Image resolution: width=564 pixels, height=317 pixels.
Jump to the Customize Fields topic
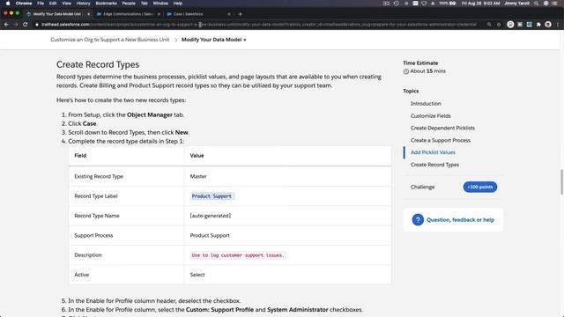tap(431, 115)
